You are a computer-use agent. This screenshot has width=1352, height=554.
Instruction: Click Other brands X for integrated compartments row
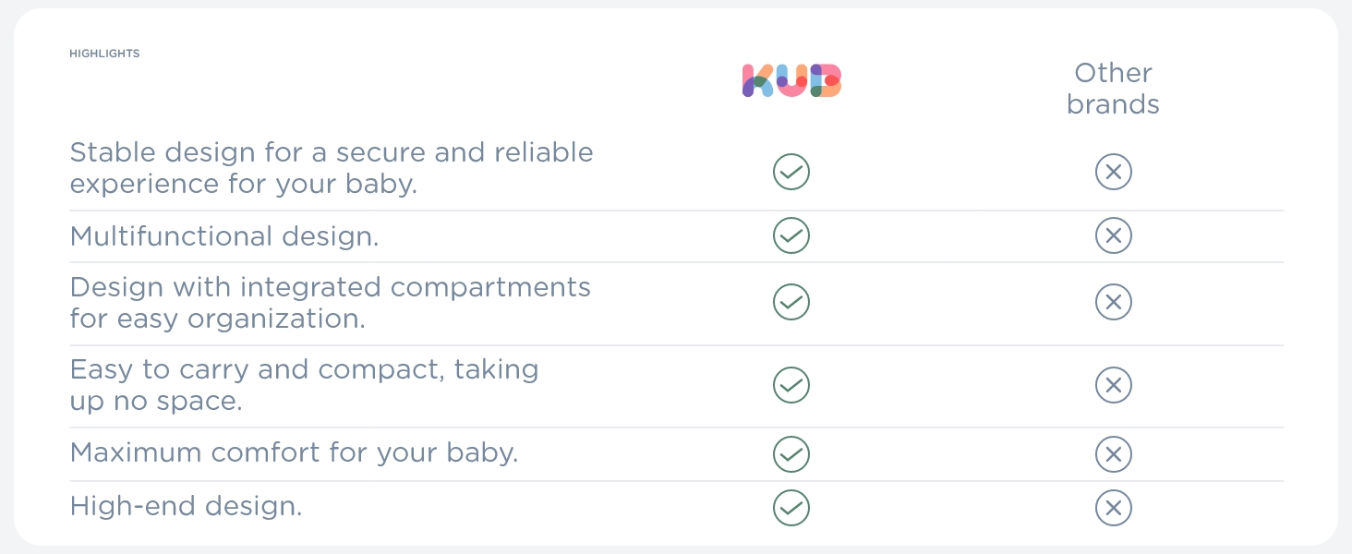[1113, 302]
